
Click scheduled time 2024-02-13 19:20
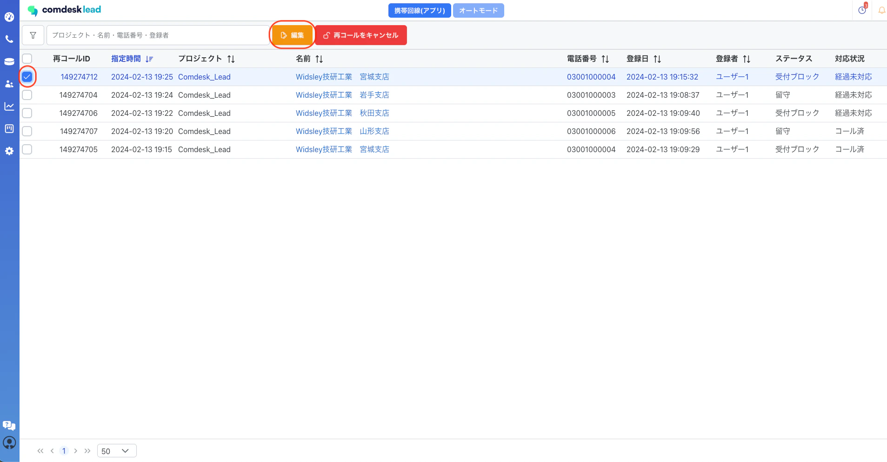click(142, 131)
